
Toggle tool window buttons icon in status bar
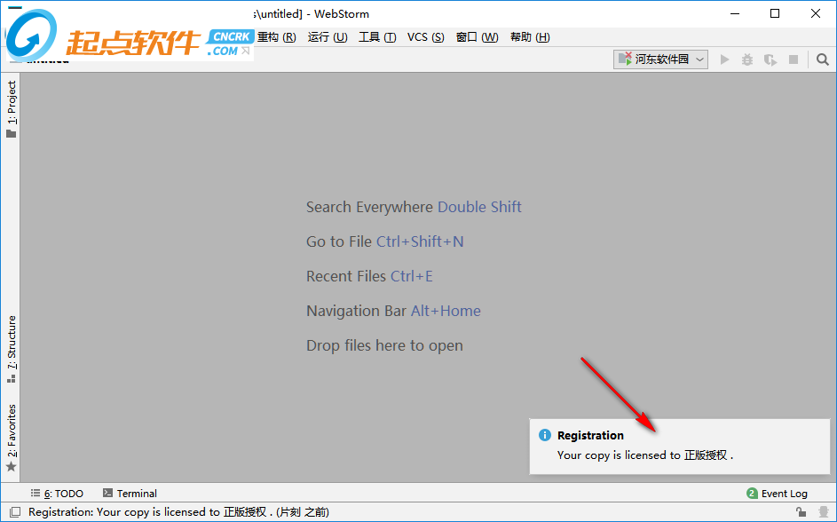[x=15, y=512]
